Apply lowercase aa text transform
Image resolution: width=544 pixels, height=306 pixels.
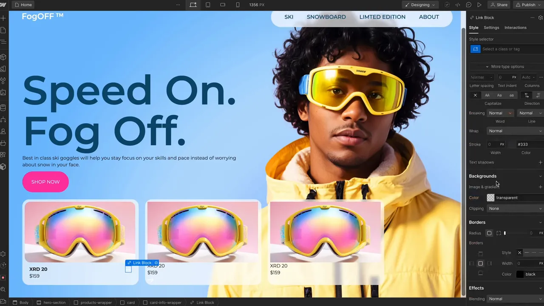pos(511,95)
